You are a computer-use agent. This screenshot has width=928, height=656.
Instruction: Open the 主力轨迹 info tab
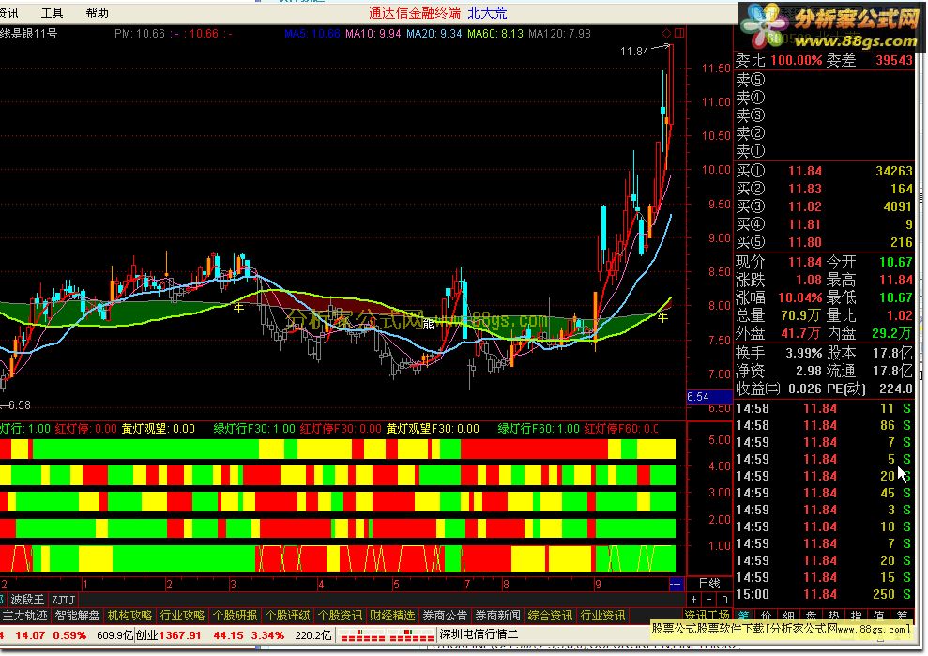(24, 616)
